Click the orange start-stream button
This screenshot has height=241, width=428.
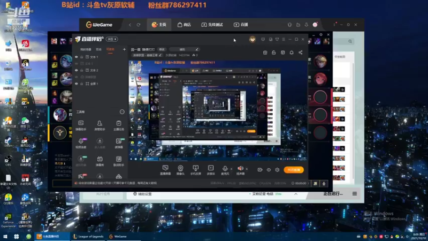294,170
